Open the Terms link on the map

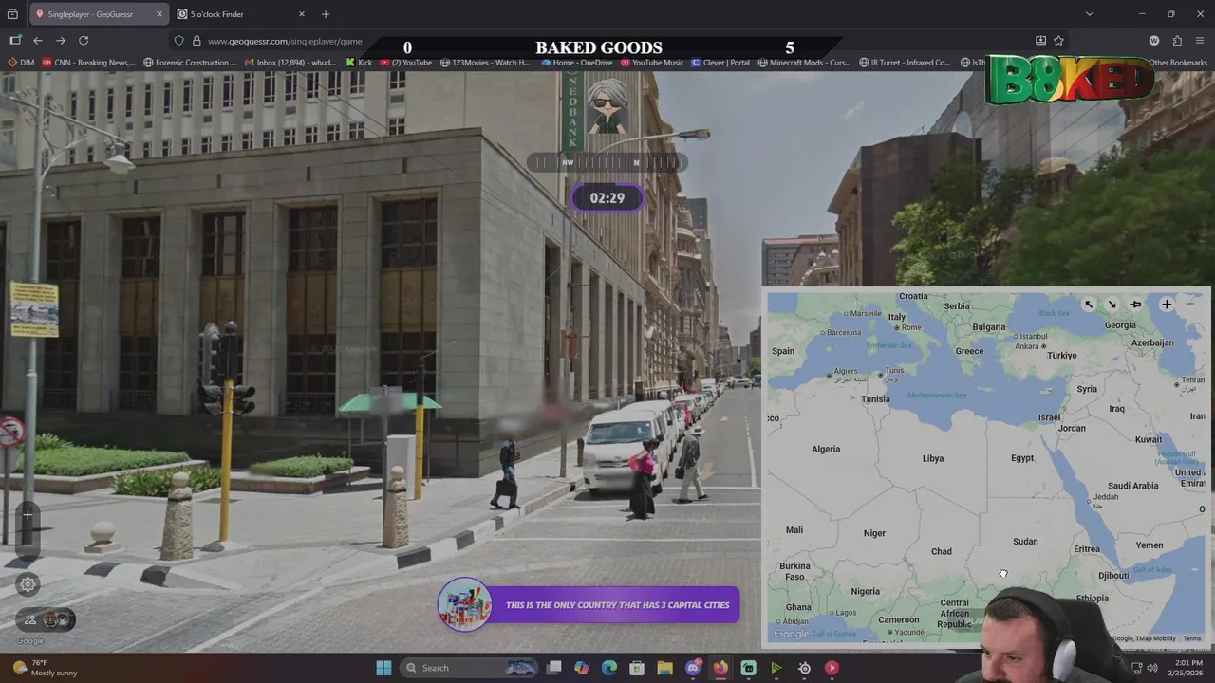click(x=1191, y=638)
